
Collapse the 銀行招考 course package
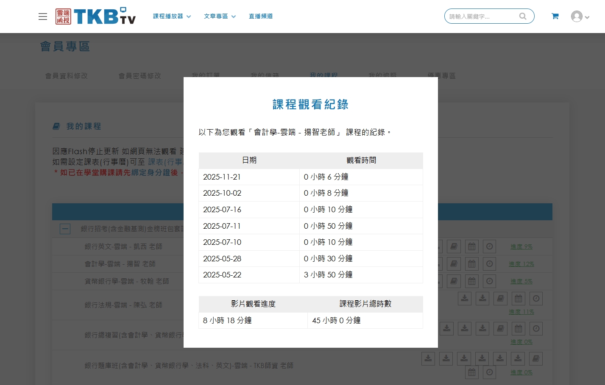(65, 229)
